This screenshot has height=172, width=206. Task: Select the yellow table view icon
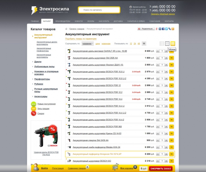coord(173,44)
